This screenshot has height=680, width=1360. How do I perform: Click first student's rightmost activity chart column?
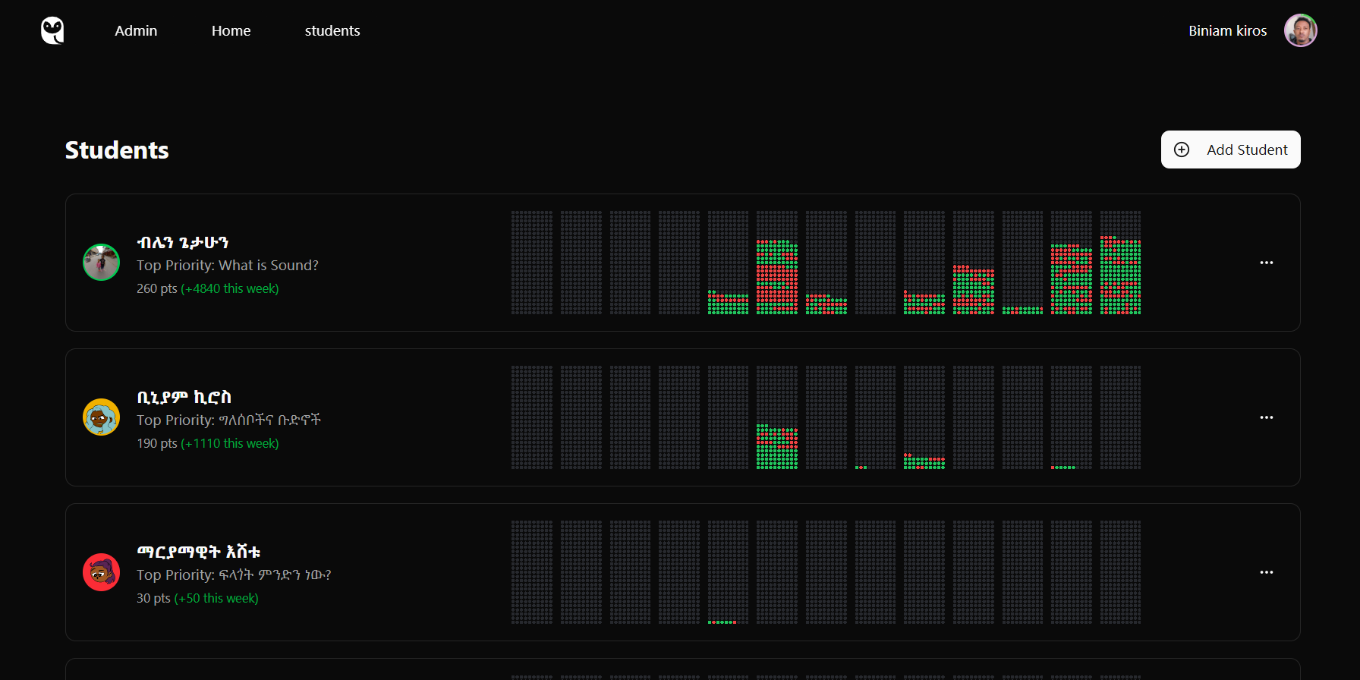pos(1120,263)
